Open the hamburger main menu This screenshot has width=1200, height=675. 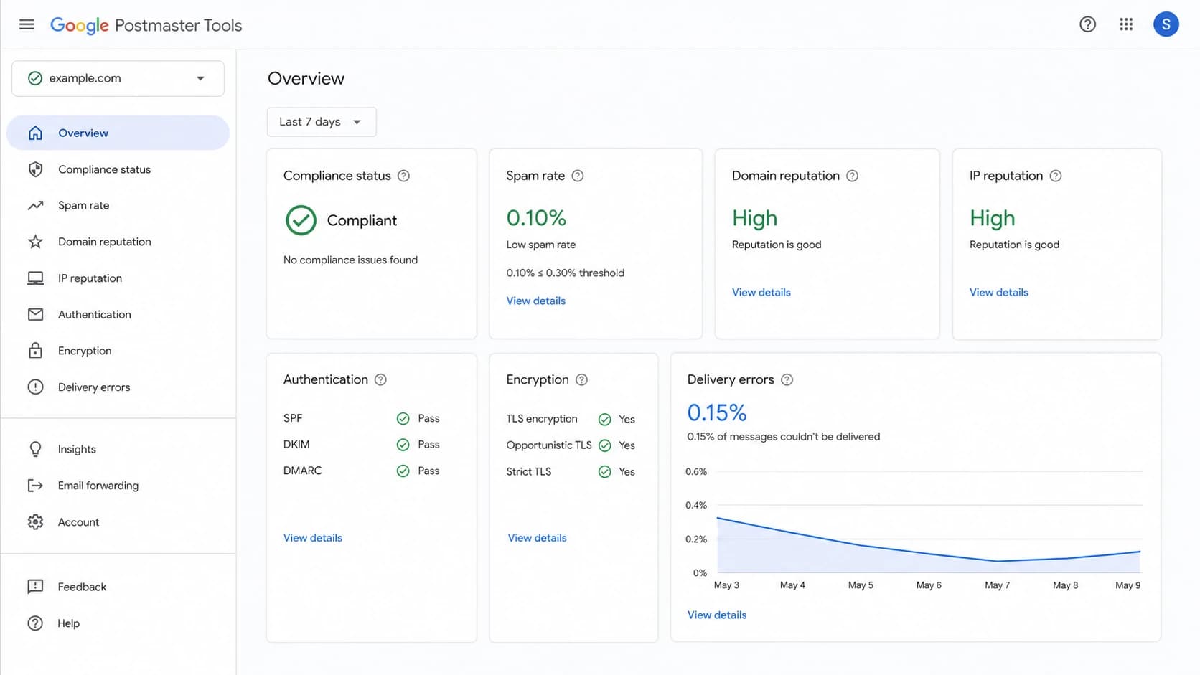(x=27, y=24)
